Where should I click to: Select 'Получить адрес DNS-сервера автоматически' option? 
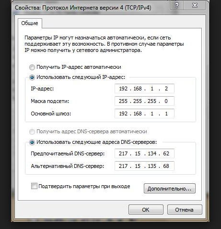click(32, 132)
